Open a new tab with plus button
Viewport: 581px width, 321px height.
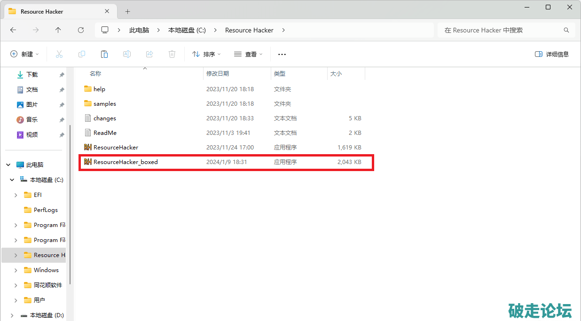(x=127, y=11)
